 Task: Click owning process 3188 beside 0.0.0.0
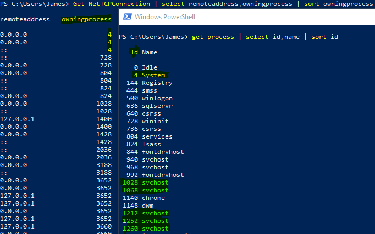pos(104,165)
